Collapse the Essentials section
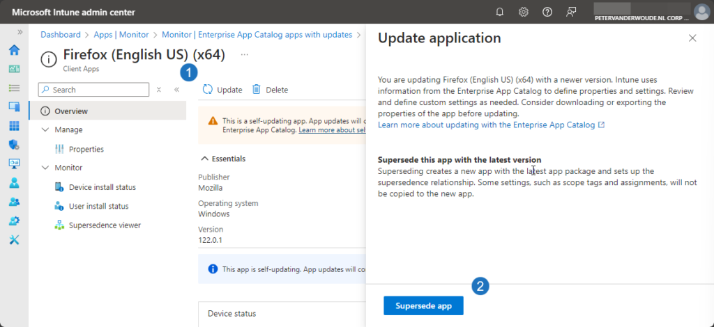 (x=204, y=159)
